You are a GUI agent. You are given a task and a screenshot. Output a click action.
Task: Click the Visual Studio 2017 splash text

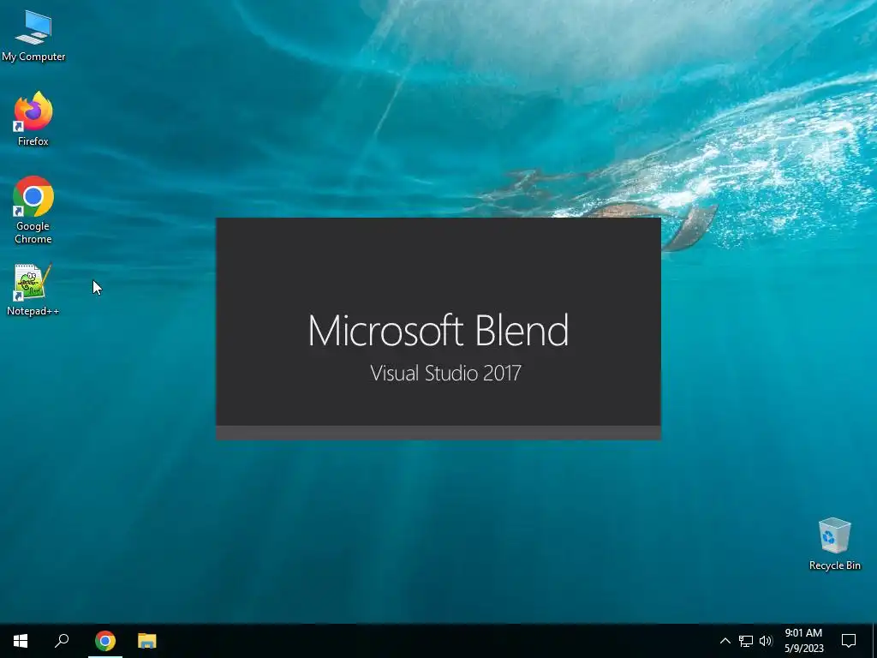click(445, 374)
